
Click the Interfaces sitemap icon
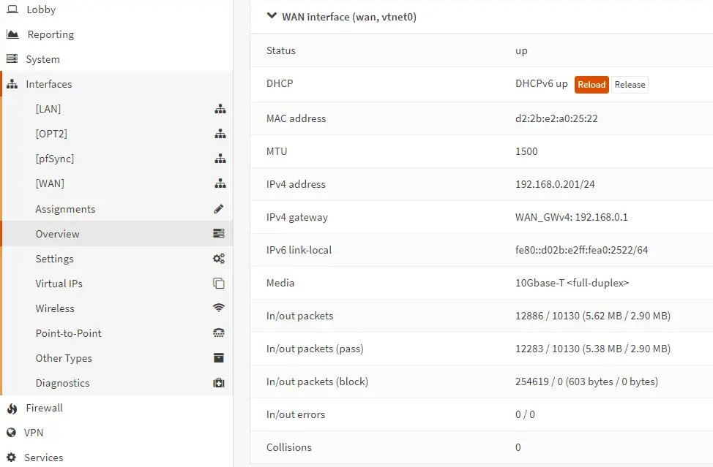[12, 84]
